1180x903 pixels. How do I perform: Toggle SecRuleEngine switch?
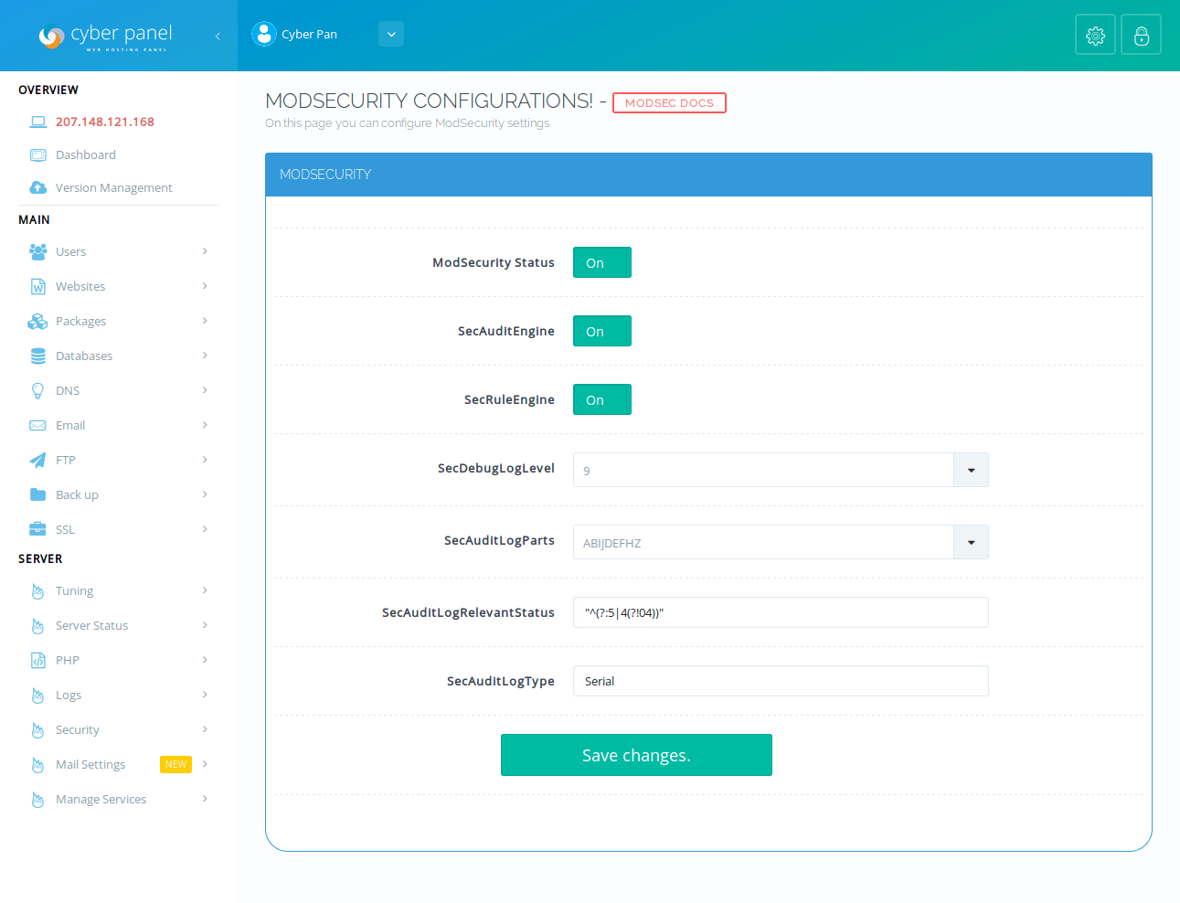pyautogui.click(x=602, y=399)
